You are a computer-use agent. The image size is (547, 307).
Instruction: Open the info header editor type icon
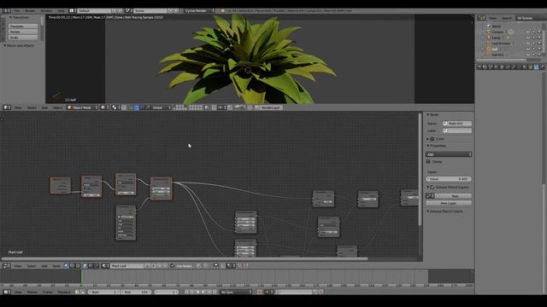click(x=6, y=11)
